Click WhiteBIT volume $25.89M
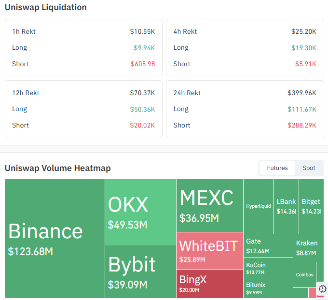Screen dimensions: 328x300 tap(192, 259)
